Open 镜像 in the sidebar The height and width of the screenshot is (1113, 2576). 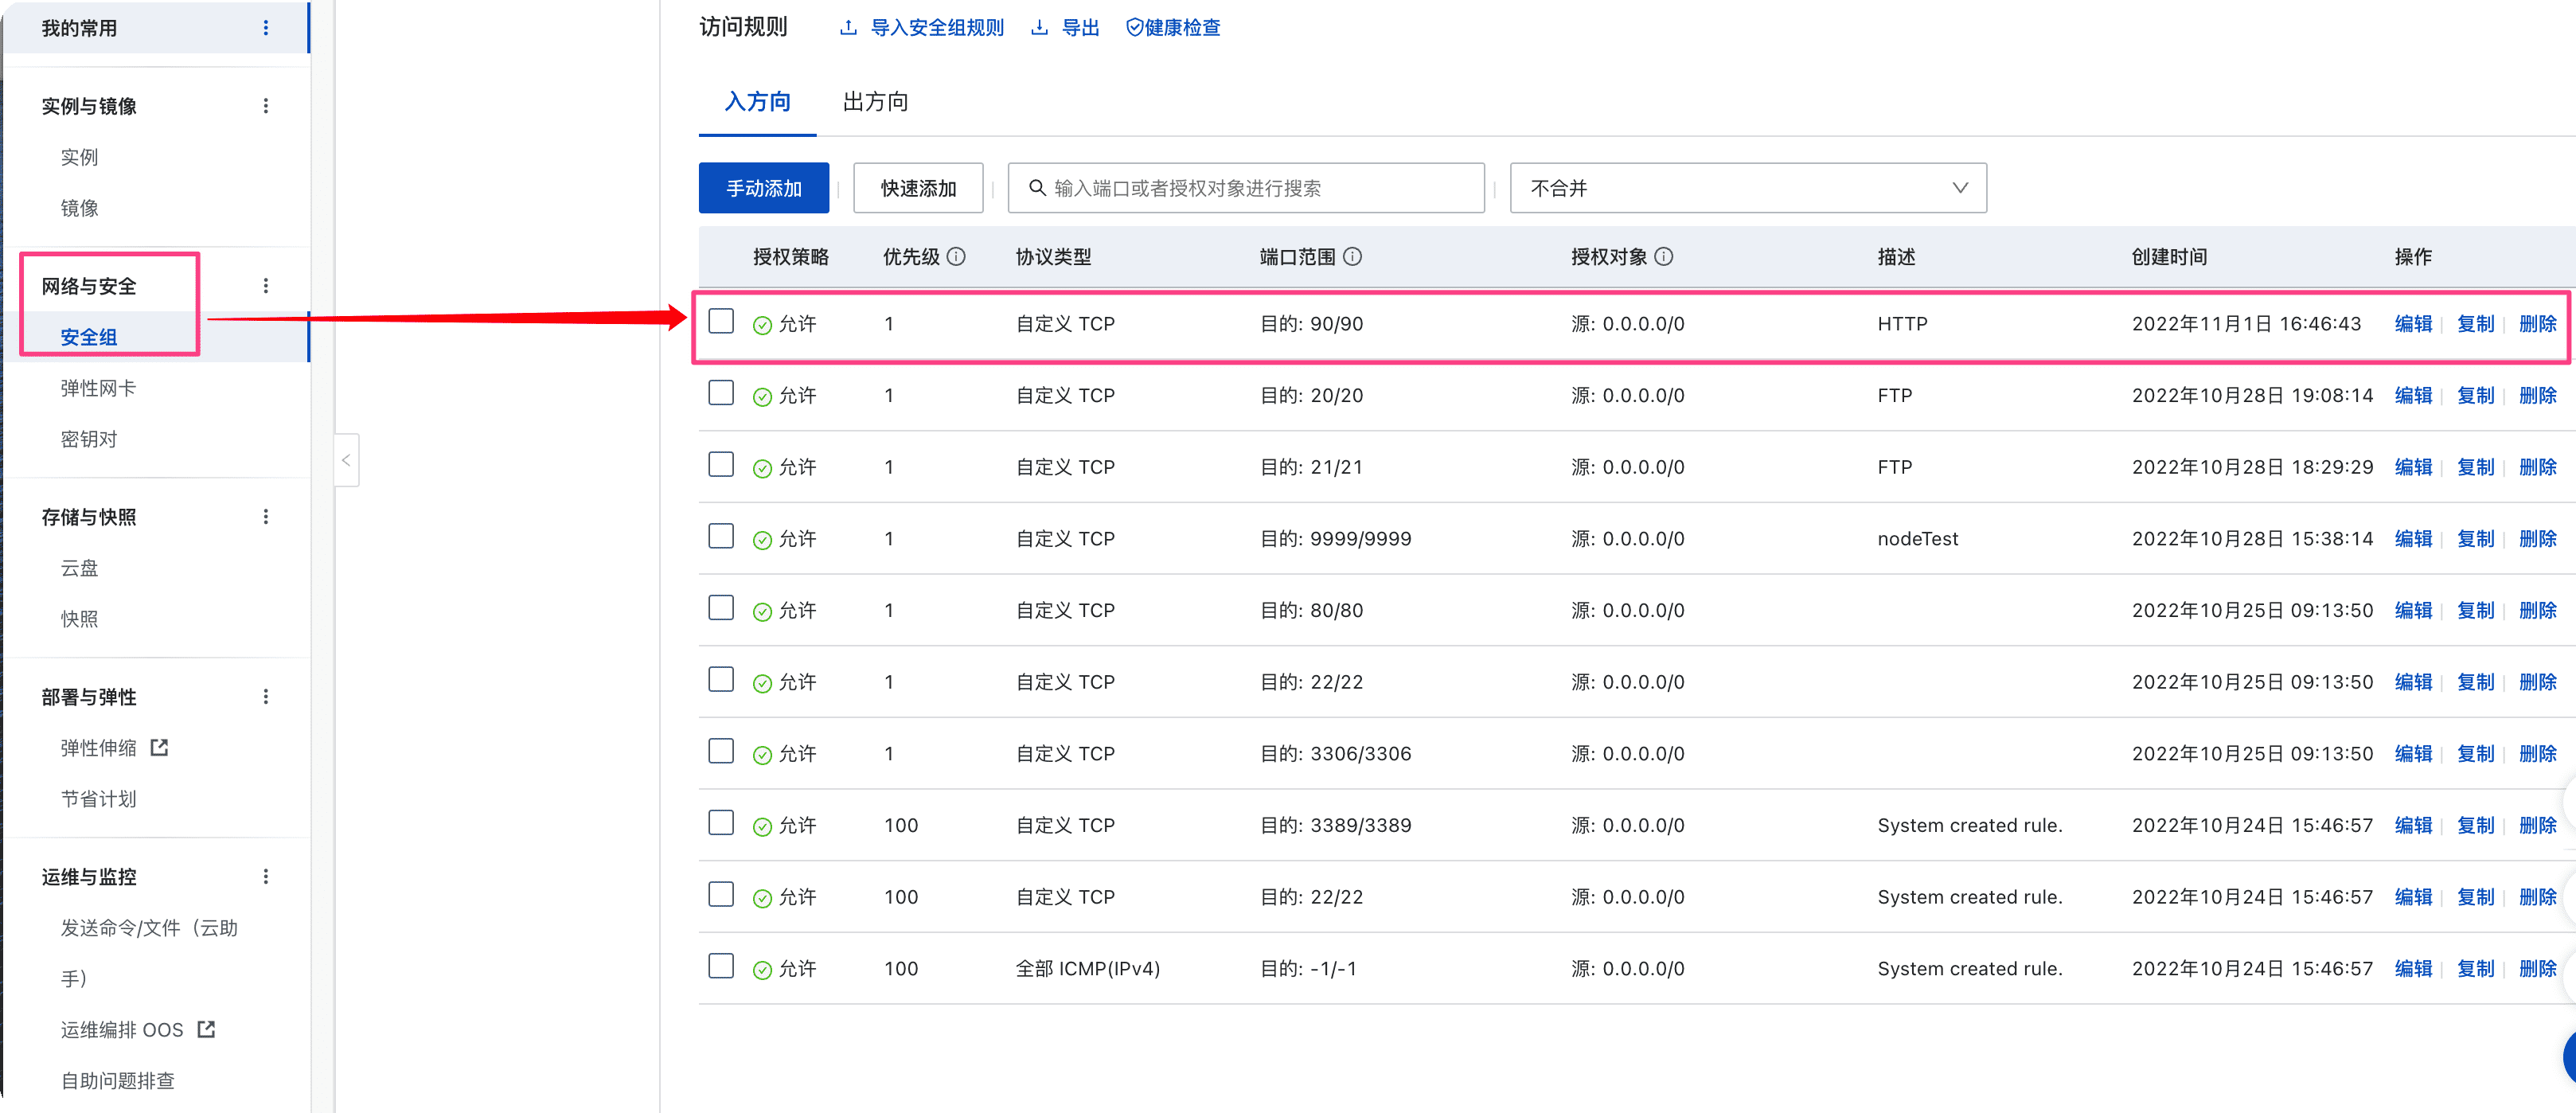click(80, 208)
